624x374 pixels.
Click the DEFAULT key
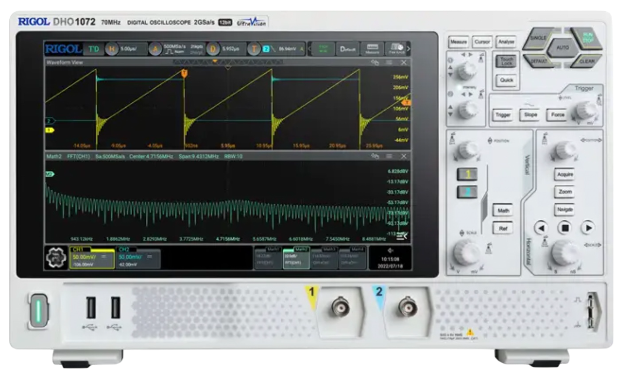tap(538, 61)
